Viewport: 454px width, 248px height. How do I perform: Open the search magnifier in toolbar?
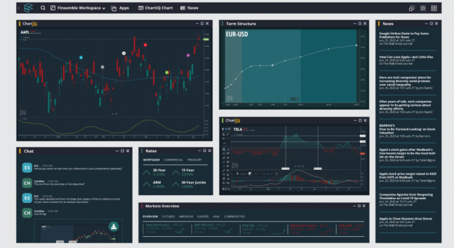pyautogui.click(x=43, y=8)
